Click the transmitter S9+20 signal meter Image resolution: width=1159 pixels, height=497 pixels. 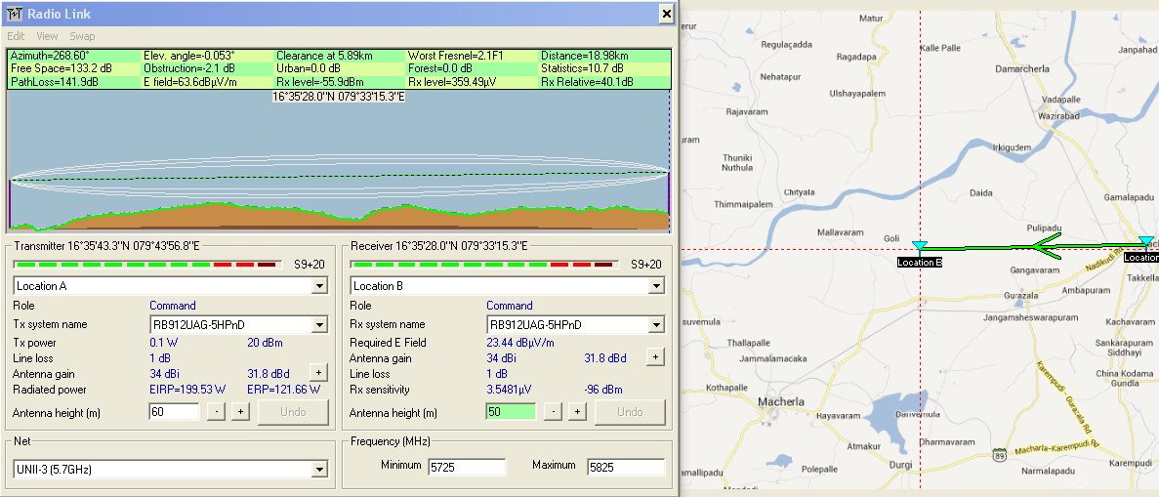tap(145, 265)
